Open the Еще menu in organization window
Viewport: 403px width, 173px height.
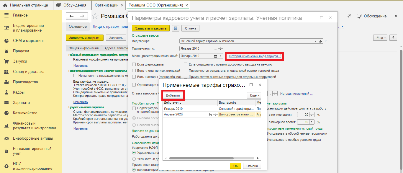pyautogui.click(x=380, y=38)
